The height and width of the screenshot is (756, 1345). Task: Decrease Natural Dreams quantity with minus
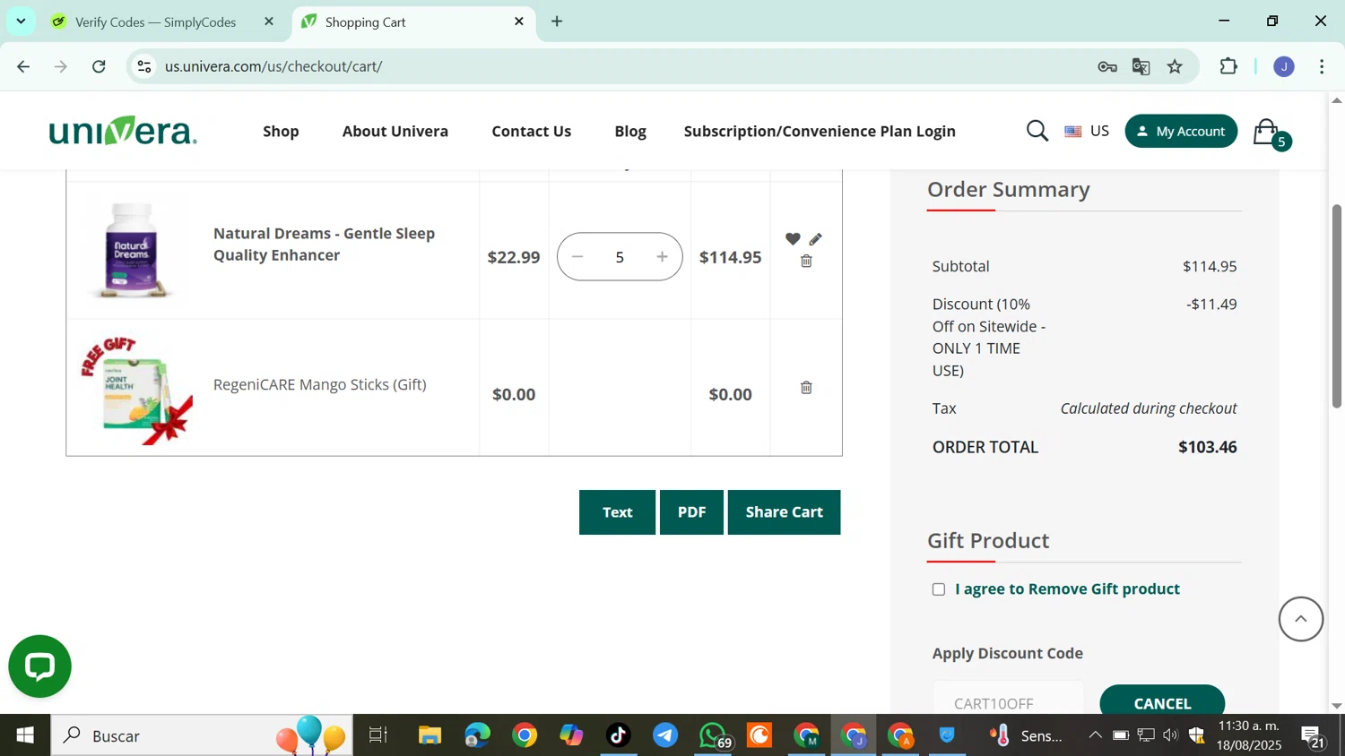point(577,257)
